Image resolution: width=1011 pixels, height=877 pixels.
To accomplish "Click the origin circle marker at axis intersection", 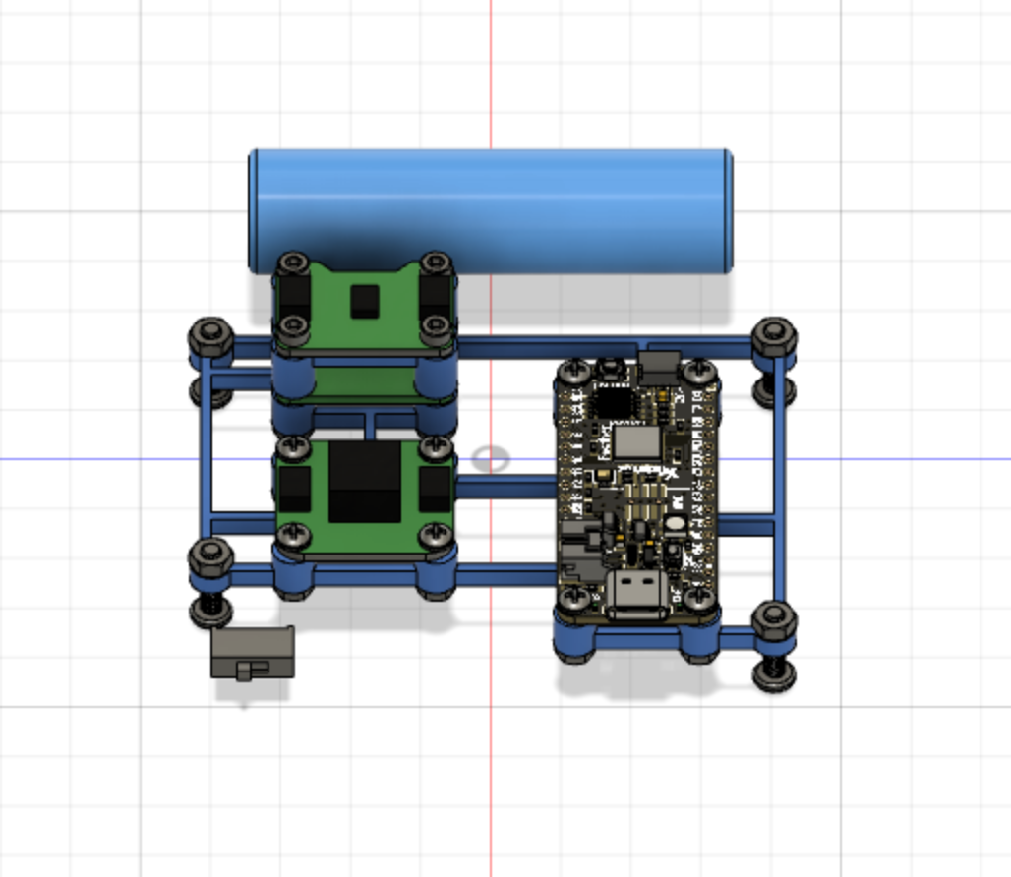I will 490,459.
